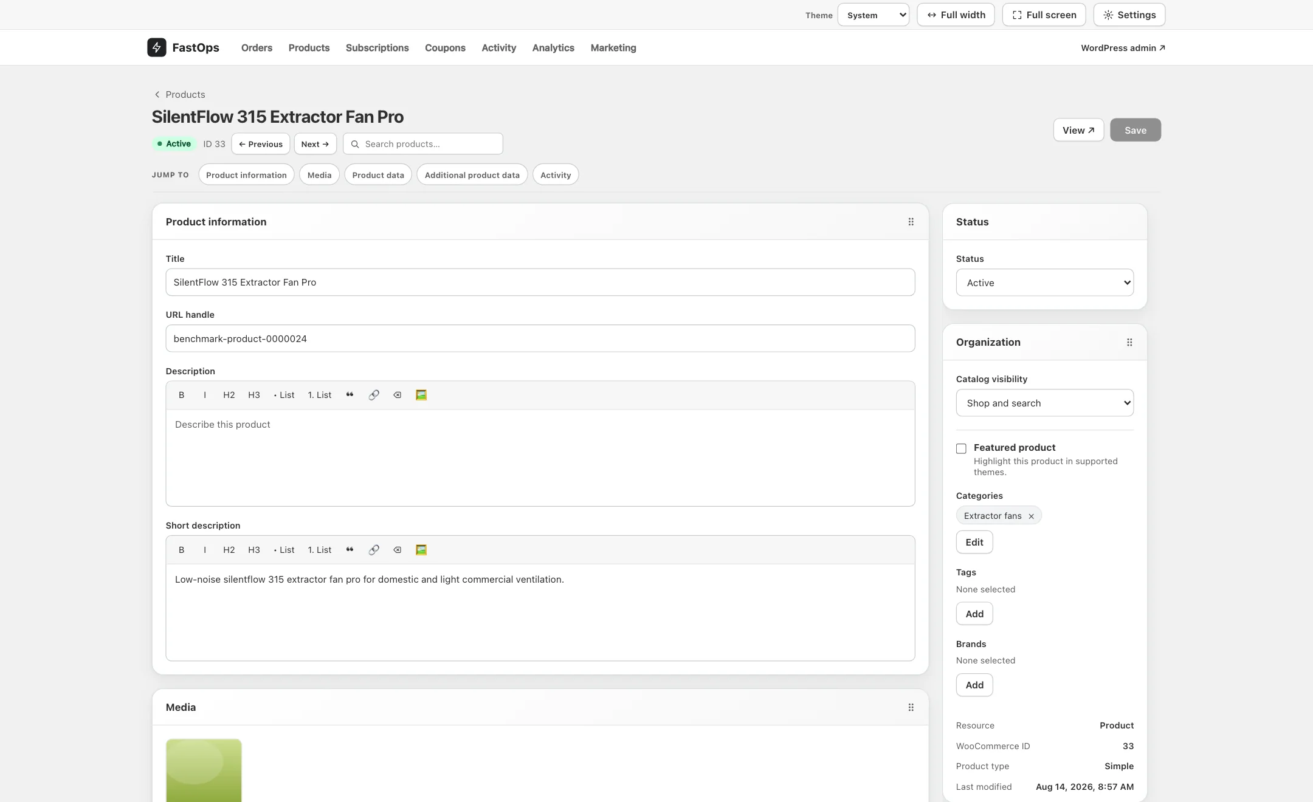1313x802 pixels.
Task: Jump to Media section
Action: coord(319,175)
